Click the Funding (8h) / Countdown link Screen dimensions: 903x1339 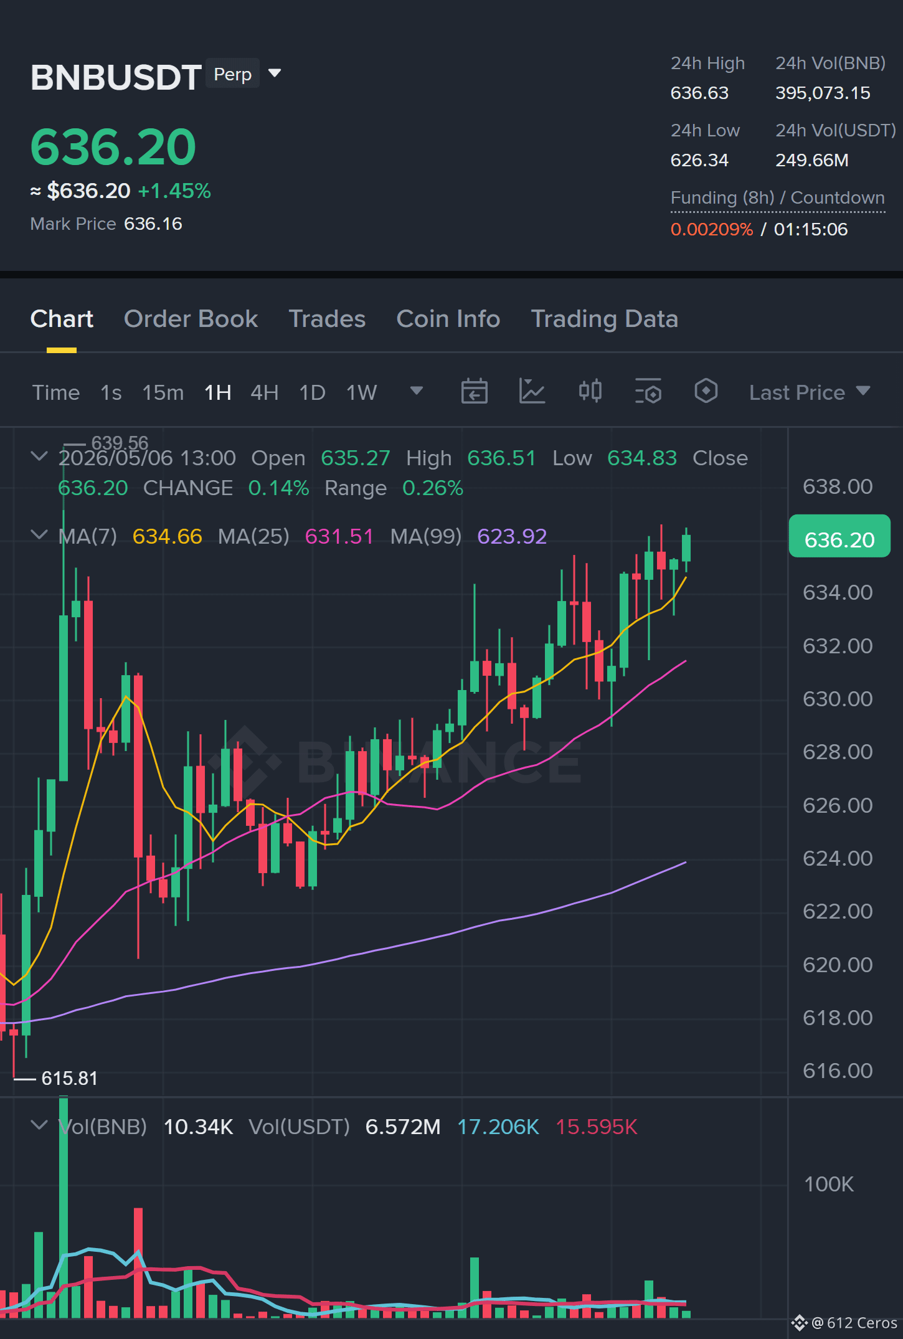[778, 198]
